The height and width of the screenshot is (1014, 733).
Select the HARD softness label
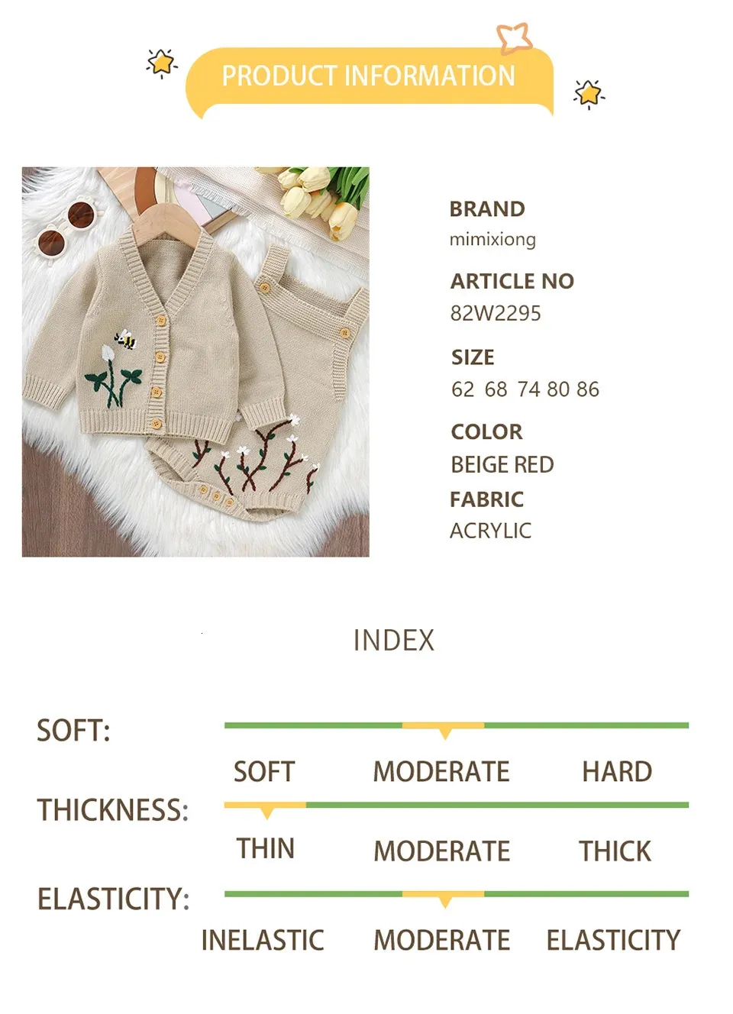pyautogui.click(x=617, y=772)
